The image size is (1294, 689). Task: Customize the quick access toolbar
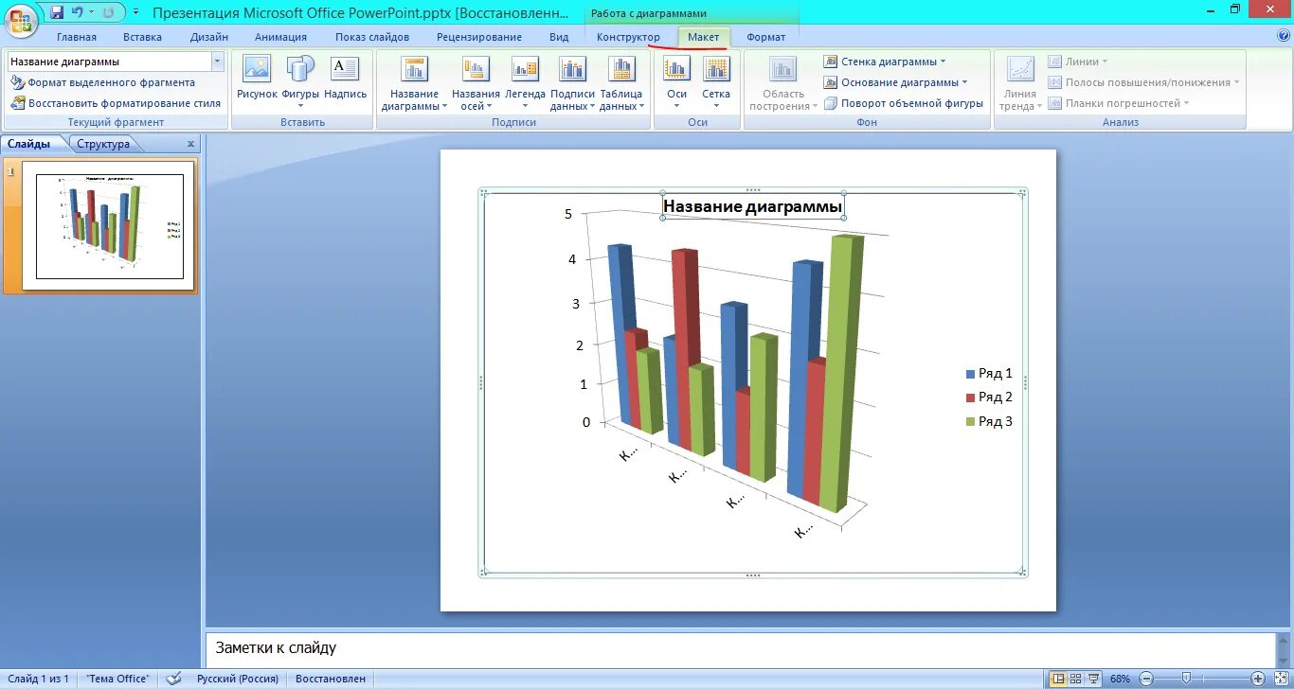pyautogui.click(x=136, y=12)
